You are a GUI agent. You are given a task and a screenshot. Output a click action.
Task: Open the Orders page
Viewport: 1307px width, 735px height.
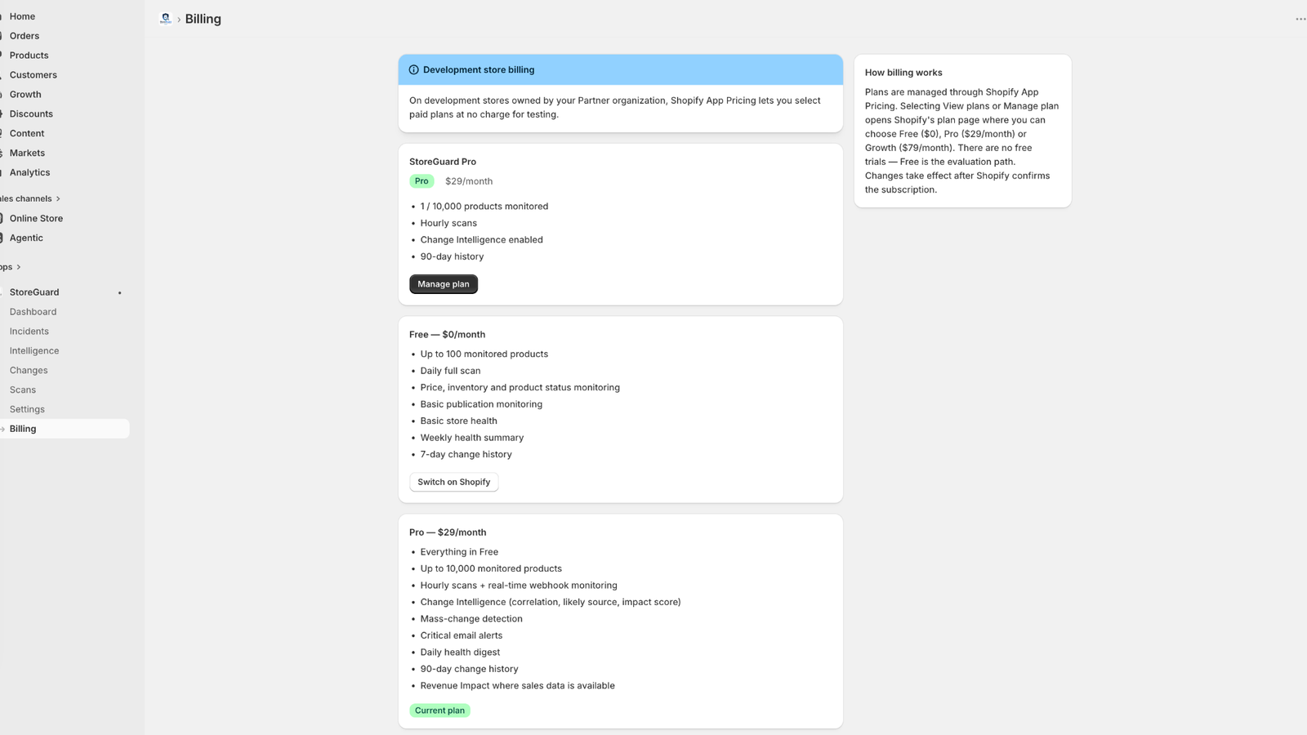coord(25,36)
